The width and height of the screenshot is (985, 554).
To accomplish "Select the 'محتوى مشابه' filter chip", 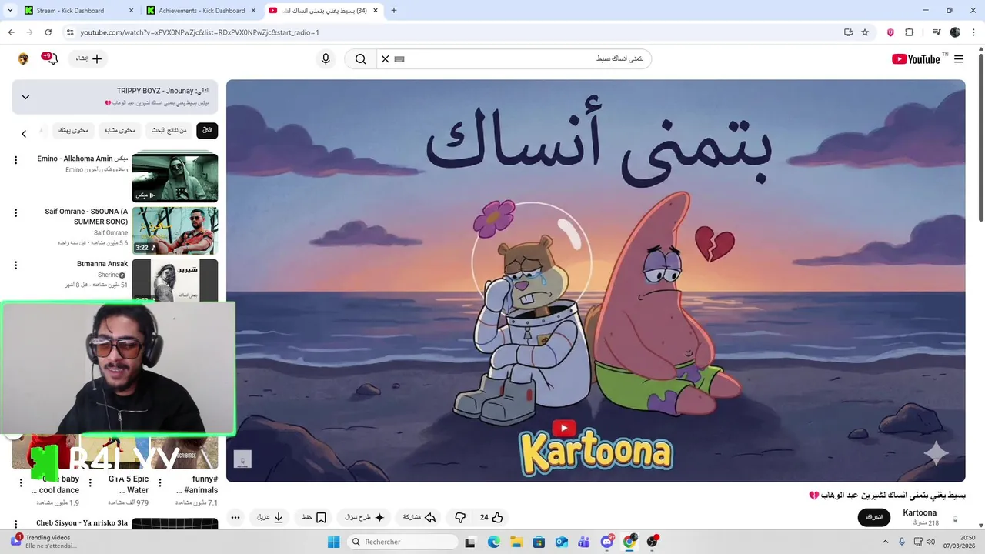I will (120, 131).
